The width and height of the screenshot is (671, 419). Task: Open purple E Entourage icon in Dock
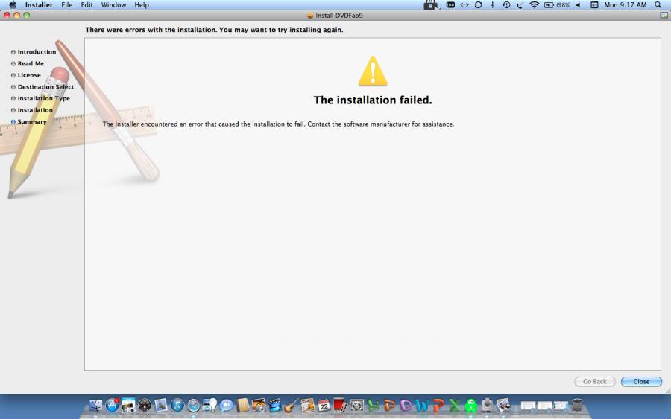[406, 405]
